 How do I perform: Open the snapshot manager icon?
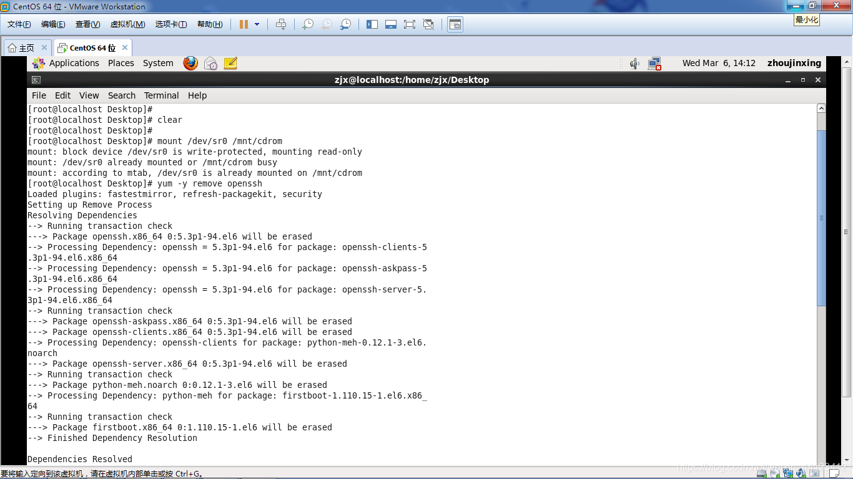345,24
